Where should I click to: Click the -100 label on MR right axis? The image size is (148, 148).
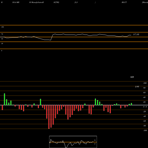tap(145, 131)
